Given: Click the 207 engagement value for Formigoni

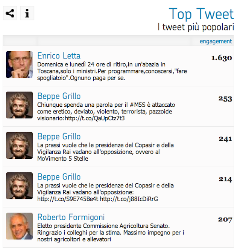Looking at the screenshot, I should coord(225,220).
